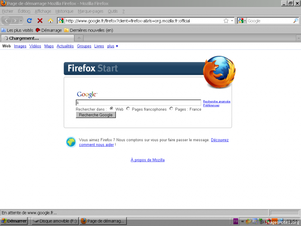Open the Marque-pages menu
Image resolution: width=301 pixels, height=226 pixels.
click(90, 11)
